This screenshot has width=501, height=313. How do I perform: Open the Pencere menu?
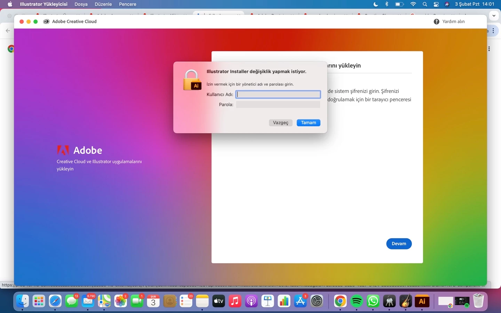pyautogui.click(x=127, y=4)
